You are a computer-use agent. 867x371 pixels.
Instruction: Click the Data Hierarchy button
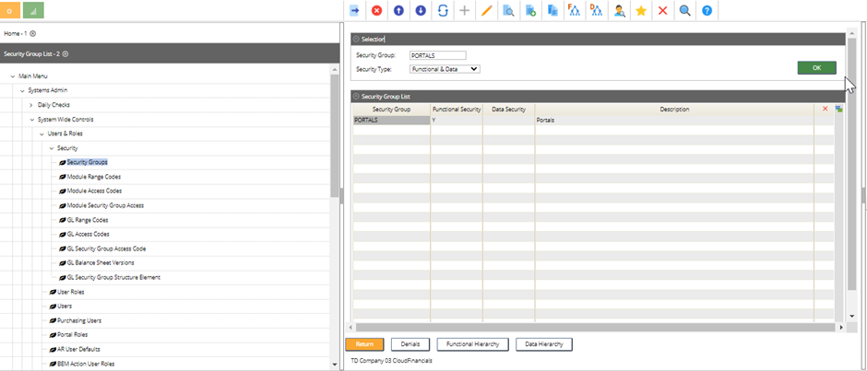pos(544,344)
